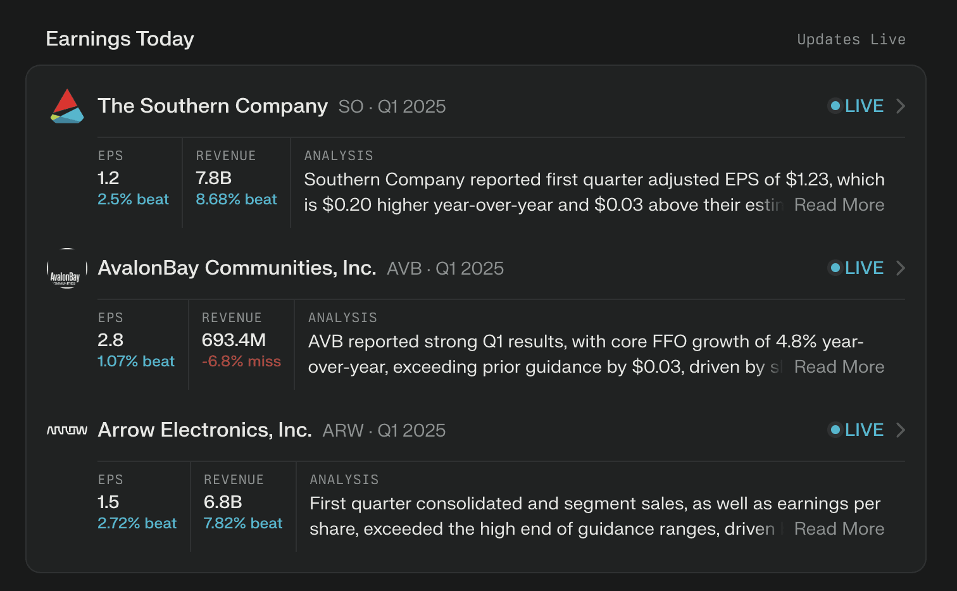Click the LIVE indicator for Southern Company
This screenshot has height=591, width=957.
tap(856, 106)
